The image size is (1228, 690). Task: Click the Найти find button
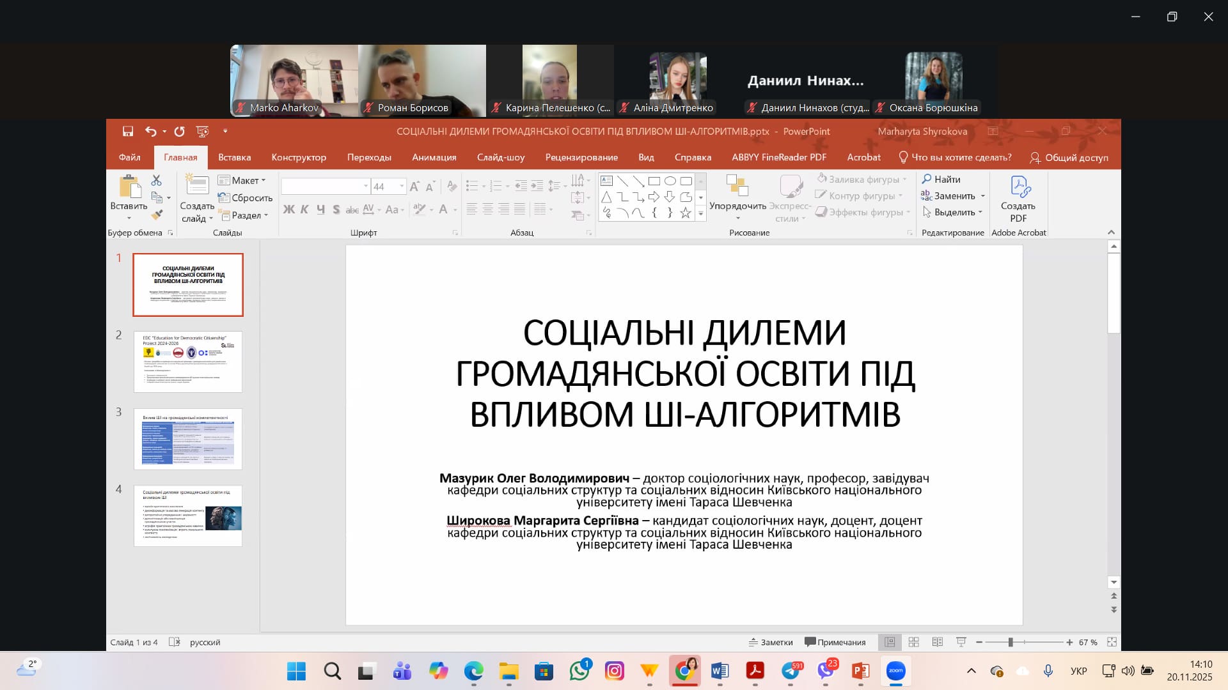click(x=941, y=180)
